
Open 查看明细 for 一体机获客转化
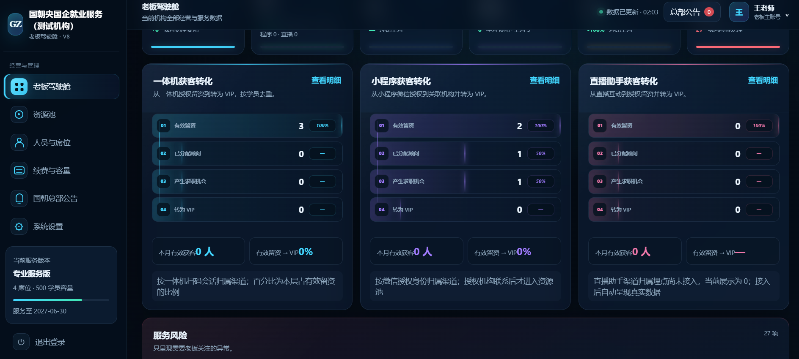tap(326, 80)
